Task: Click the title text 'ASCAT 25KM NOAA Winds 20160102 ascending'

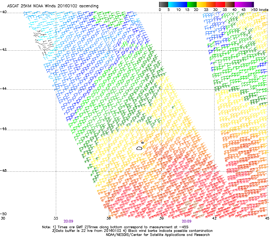Action: 53,6
